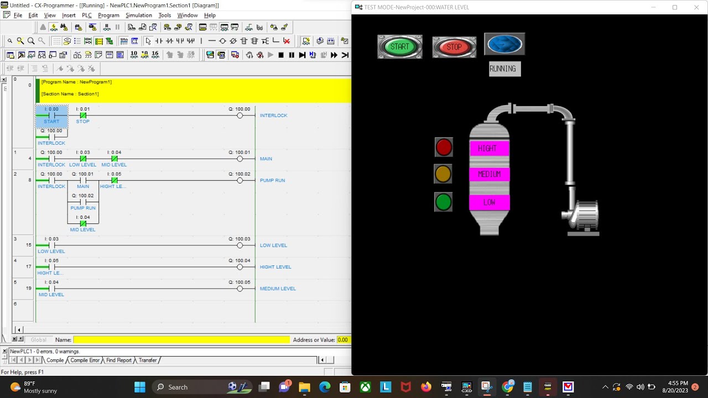The image size is (708, 398).
Task: Click left arrow of ladder horizontal scrollbar
Action: [x=18, y=330]
